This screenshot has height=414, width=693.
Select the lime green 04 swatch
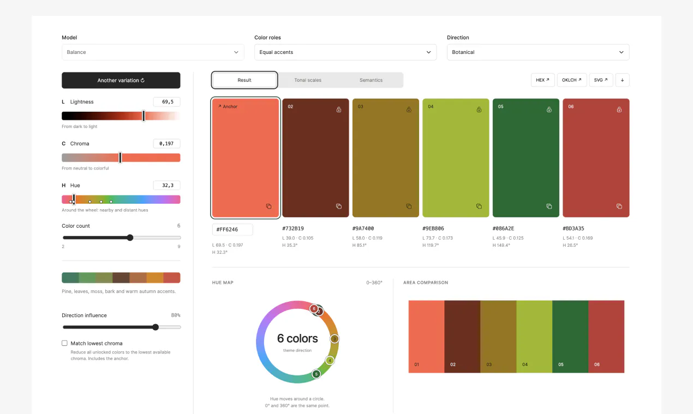click(456, 158)
